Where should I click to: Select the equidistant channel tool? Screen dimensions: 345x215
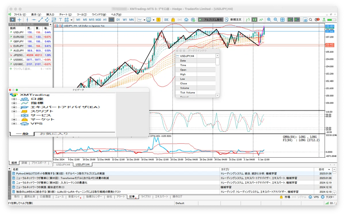(x=47, y=20)
